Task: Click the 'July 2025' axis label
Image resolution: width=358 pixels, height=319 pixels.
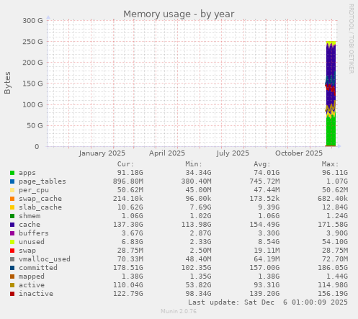Action: [x=233, y=153]
